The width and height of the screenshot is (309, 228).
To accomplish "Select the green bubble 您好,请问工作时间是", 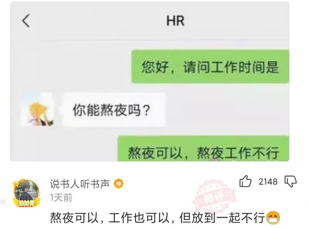I will pos(210,67).
